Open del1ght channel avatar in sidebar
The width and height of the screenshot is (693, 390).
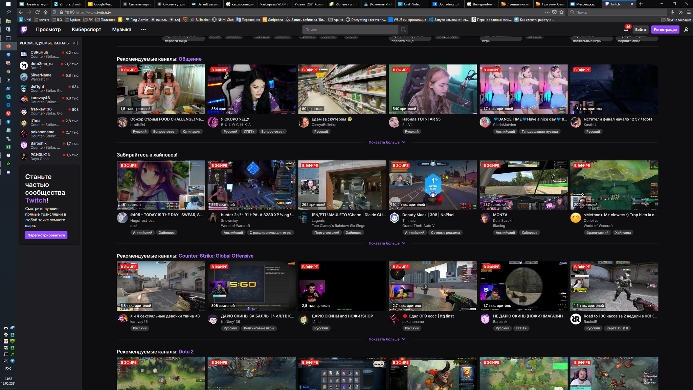point(24,88)
